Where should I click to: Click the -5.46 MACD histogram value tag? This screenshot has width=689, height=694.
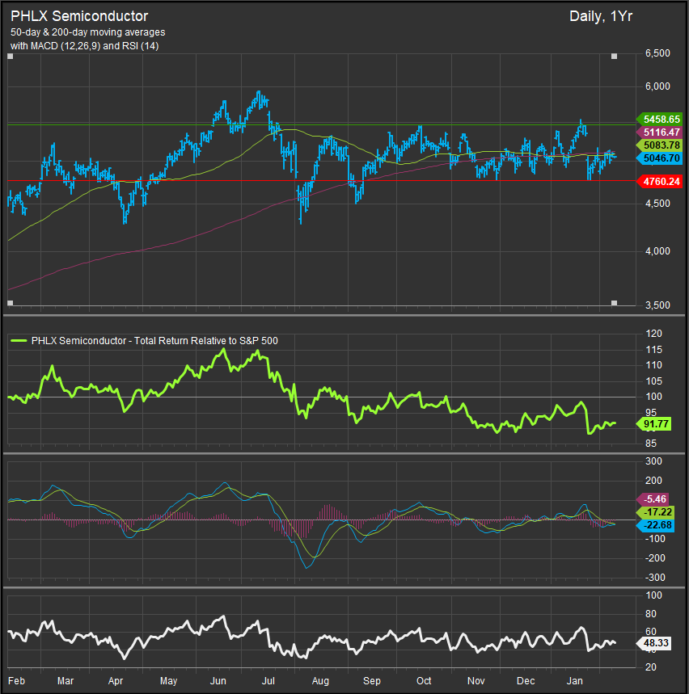pos(653,499)
